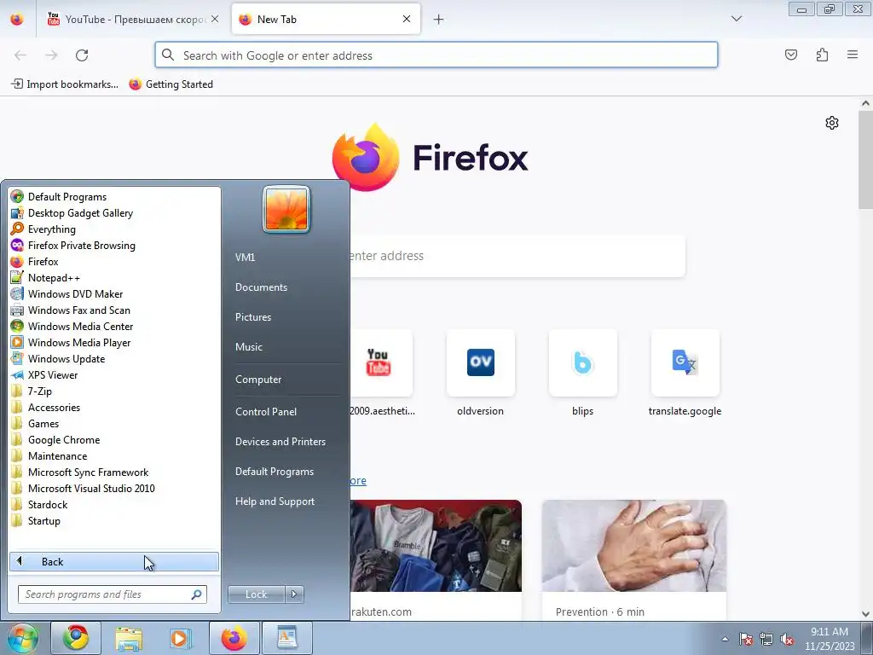Open the list all tabs chevron

tap(736, 19)
